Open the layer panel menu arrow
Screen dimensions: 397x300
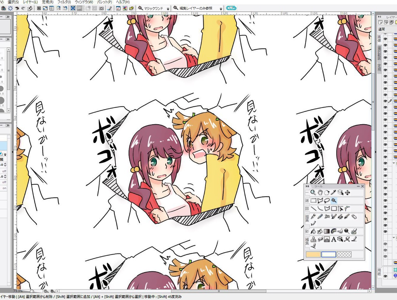point(379,17)
